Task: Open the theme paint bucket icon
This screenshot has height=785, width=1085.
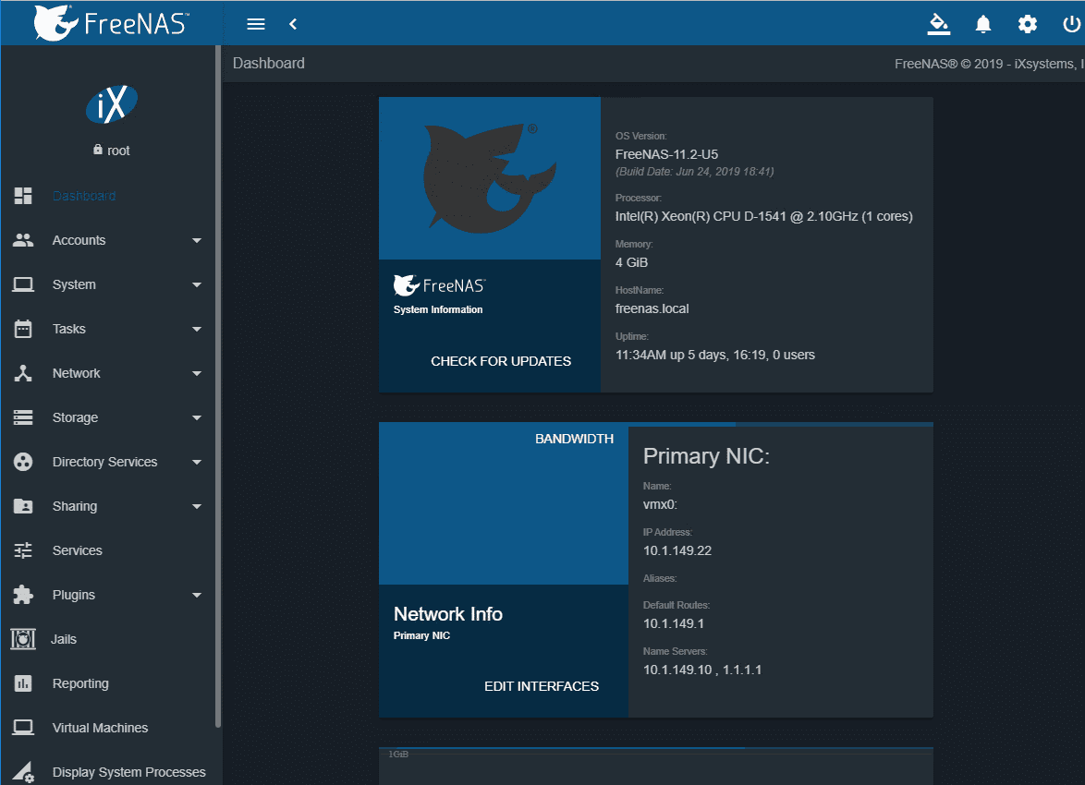Action: tap(939, 24)
